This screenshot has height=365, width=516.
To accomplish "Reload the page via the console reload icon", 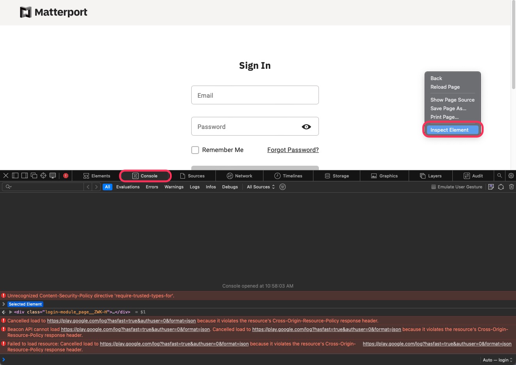I will (x=501, y=187).
